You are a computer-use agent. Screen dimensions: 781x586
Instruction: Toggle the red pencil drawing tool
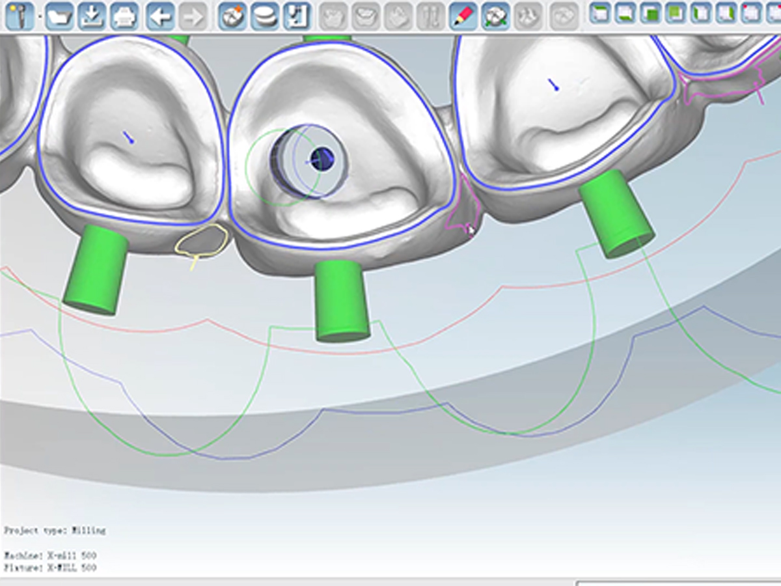(463, 16)
